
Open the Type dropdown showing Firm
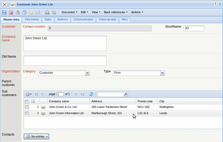tap(162, 73)
